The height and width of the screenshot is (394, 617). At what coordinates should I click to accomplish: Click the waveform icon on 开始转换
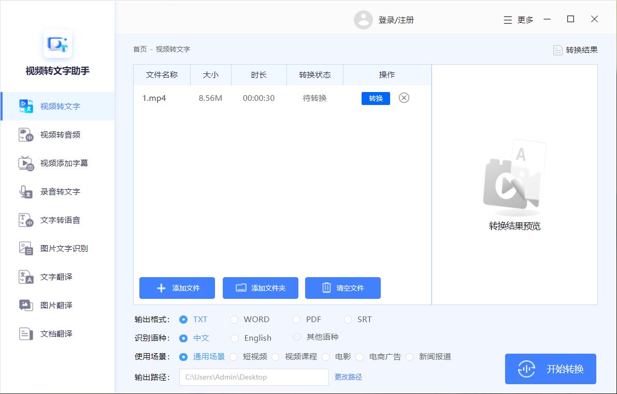coord(526,369)
